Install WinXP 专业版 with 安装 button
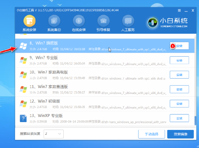 click(179, 118)
